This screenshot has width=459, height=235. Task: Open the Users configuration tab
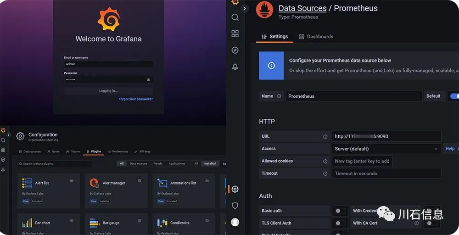[x=54, y=151]
